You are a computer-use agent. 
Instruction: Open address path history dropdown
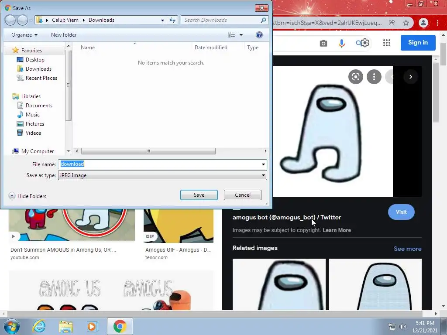coord(162,20)
